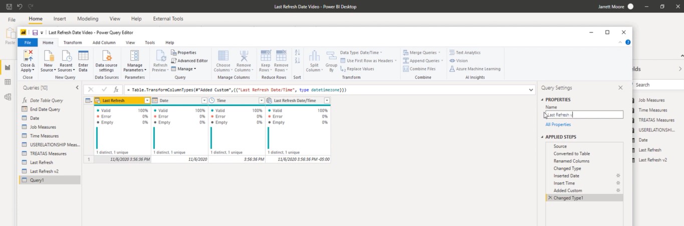Screen dimensions: 684x226
Task: Sort ascending with A-Z icon
Action: 297,52
